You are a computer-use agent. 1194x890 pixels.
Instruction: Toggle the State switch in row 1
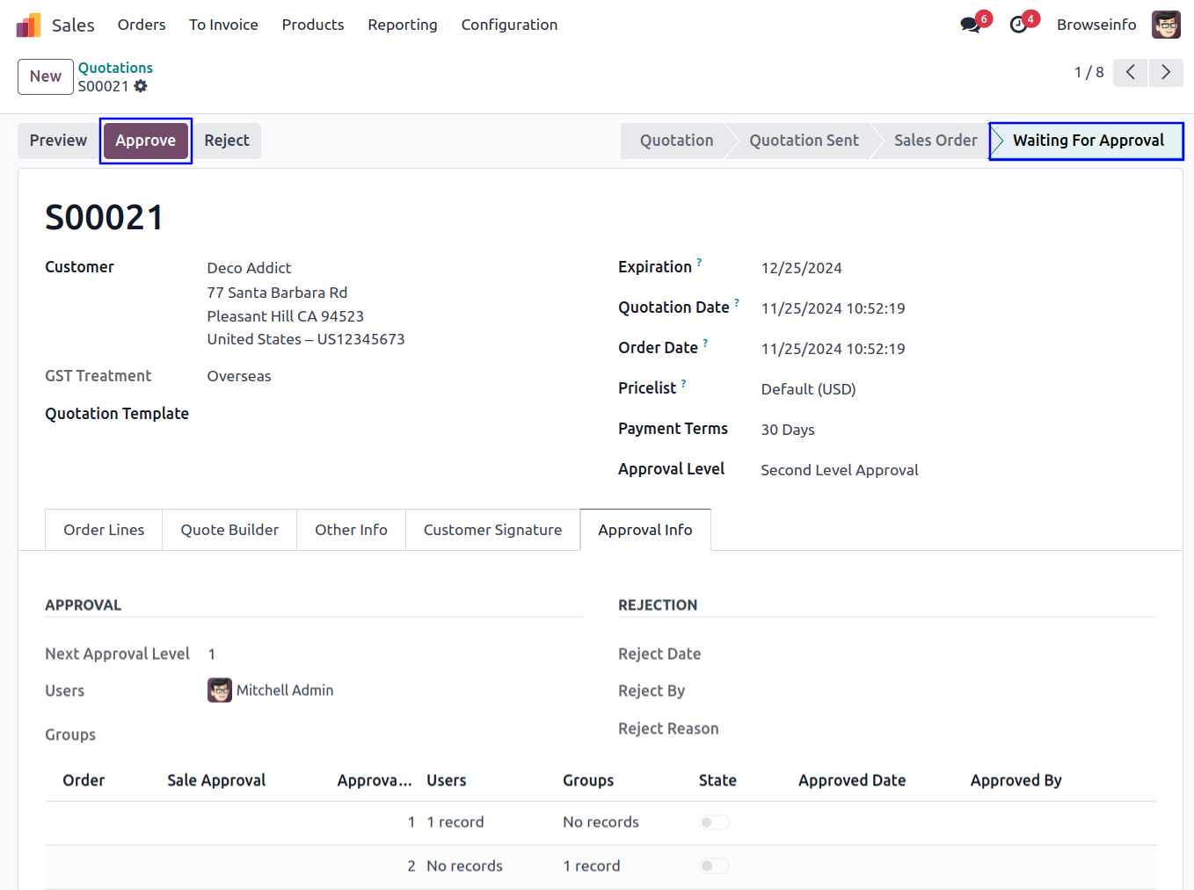pyautogui.click(x=714, y=822)
